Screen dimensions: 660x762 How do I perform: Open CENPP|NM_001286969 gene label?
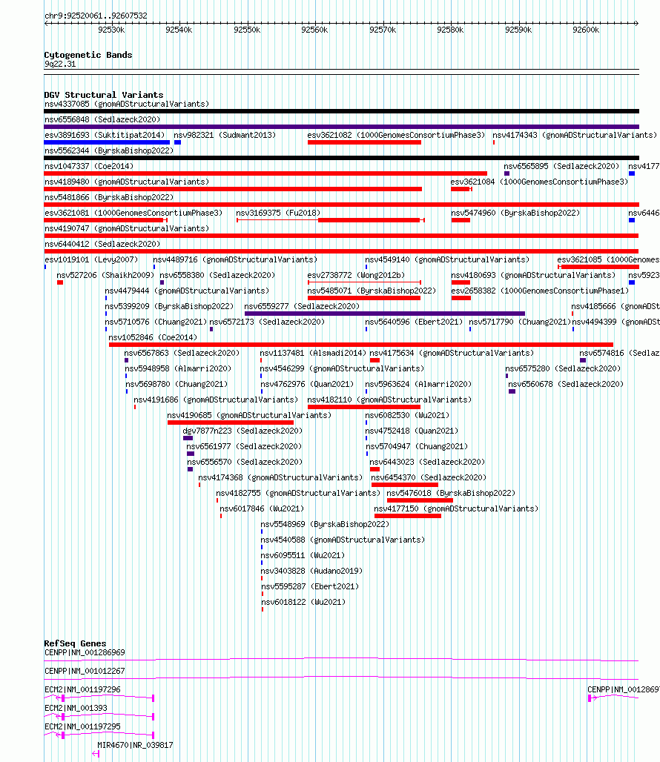click(85, 652)
